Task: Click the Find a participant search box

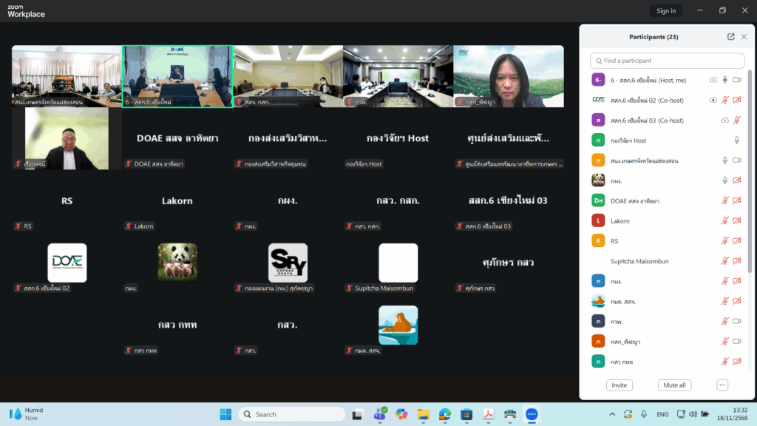Action: [x=668, y=61]
